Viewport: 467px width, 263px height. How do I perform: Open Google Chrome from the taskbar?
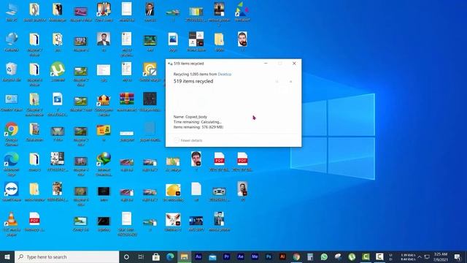(x=296, y=256)
